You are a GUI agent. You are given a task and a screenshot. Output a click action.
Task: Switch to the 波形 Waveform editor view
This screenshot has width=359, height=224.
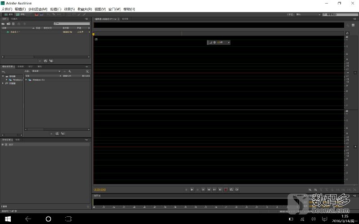(9, 14)
